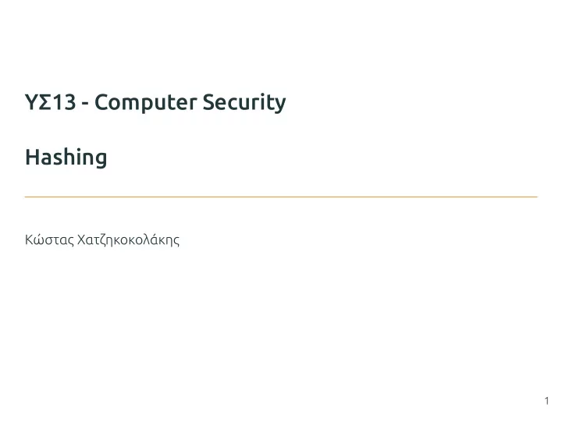Click the course code 'ΥΣ13' in the title

point(51,102)
